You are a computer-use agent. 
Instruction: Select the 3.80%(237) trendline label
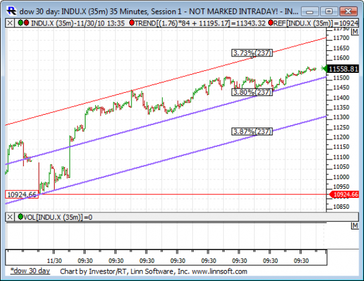tap(252, 92)
